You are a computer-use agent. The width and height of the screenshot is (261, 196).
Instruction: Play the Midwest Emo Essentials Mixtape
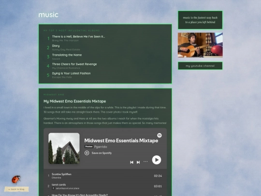pos(157,160)
